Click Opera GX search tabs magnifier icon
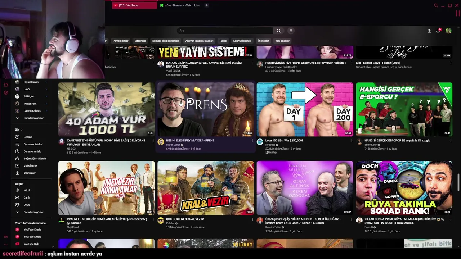The image size is (461, 259). [436, 5]
